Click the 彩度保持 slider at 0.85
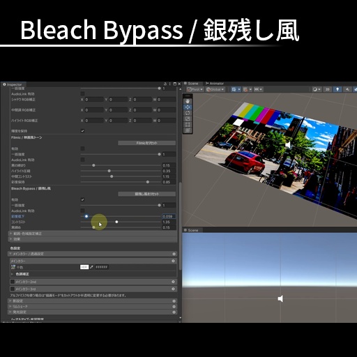 148,182
